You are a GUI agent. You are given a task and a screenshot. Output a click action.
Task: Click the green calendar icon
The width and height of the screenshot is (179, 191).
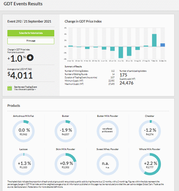(x=9, y=88)
